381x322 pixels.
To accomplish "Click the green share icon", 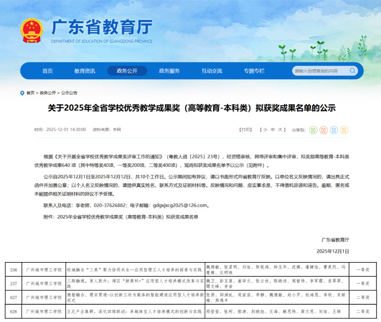I will coord(313,130).
